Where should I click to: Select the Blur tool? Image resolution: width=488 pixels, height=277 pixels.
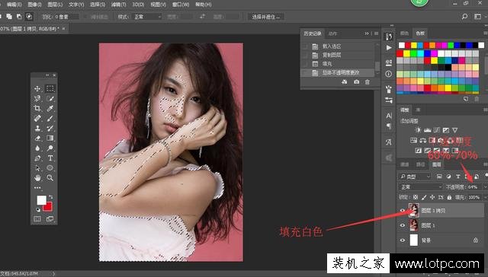point(37,148)
